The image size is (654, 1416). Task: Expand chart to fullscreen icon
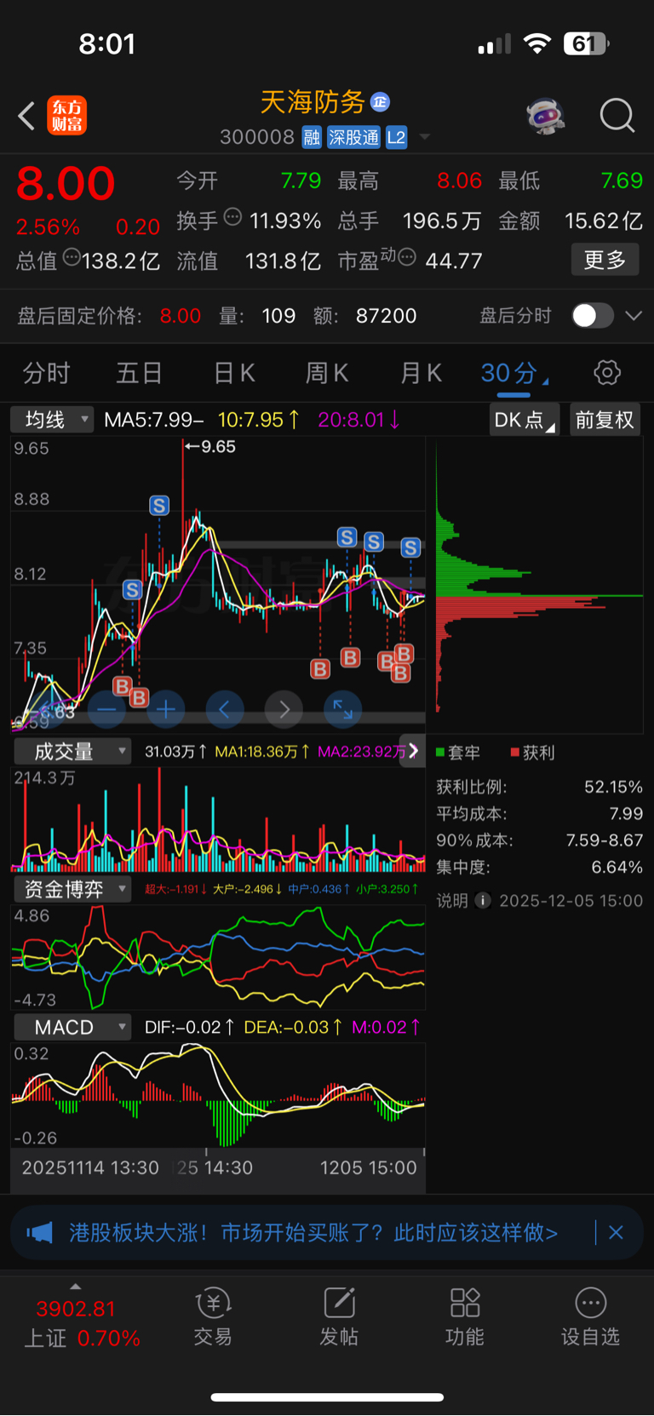pyautogui.click(x=343, y=708)
